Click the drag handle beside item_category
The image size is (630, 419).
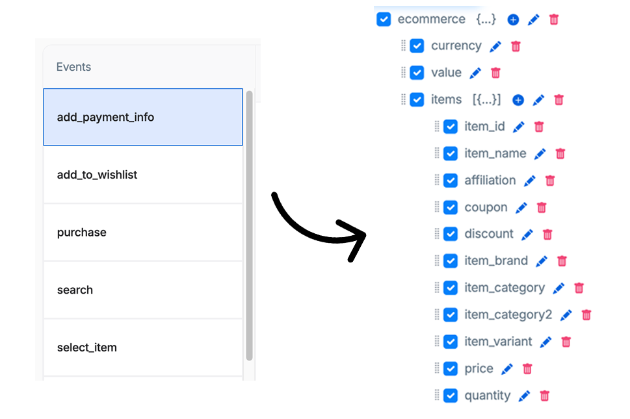click(x=437, y=288)
